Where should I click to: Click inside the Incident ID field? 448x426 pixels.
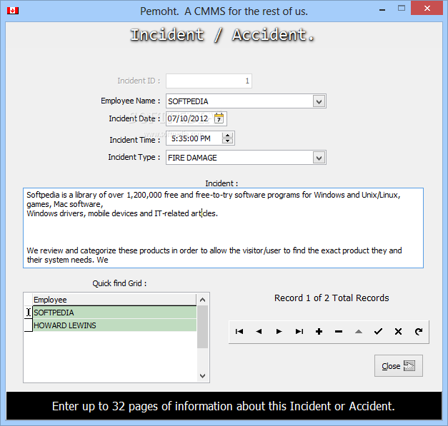click(x=209, y=81)
